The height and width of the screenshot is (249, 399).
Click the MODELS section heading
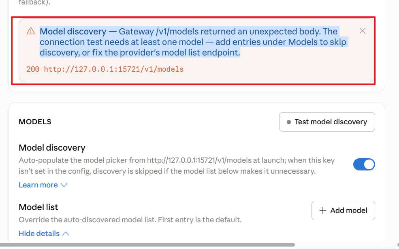click(x=35, y=122)
